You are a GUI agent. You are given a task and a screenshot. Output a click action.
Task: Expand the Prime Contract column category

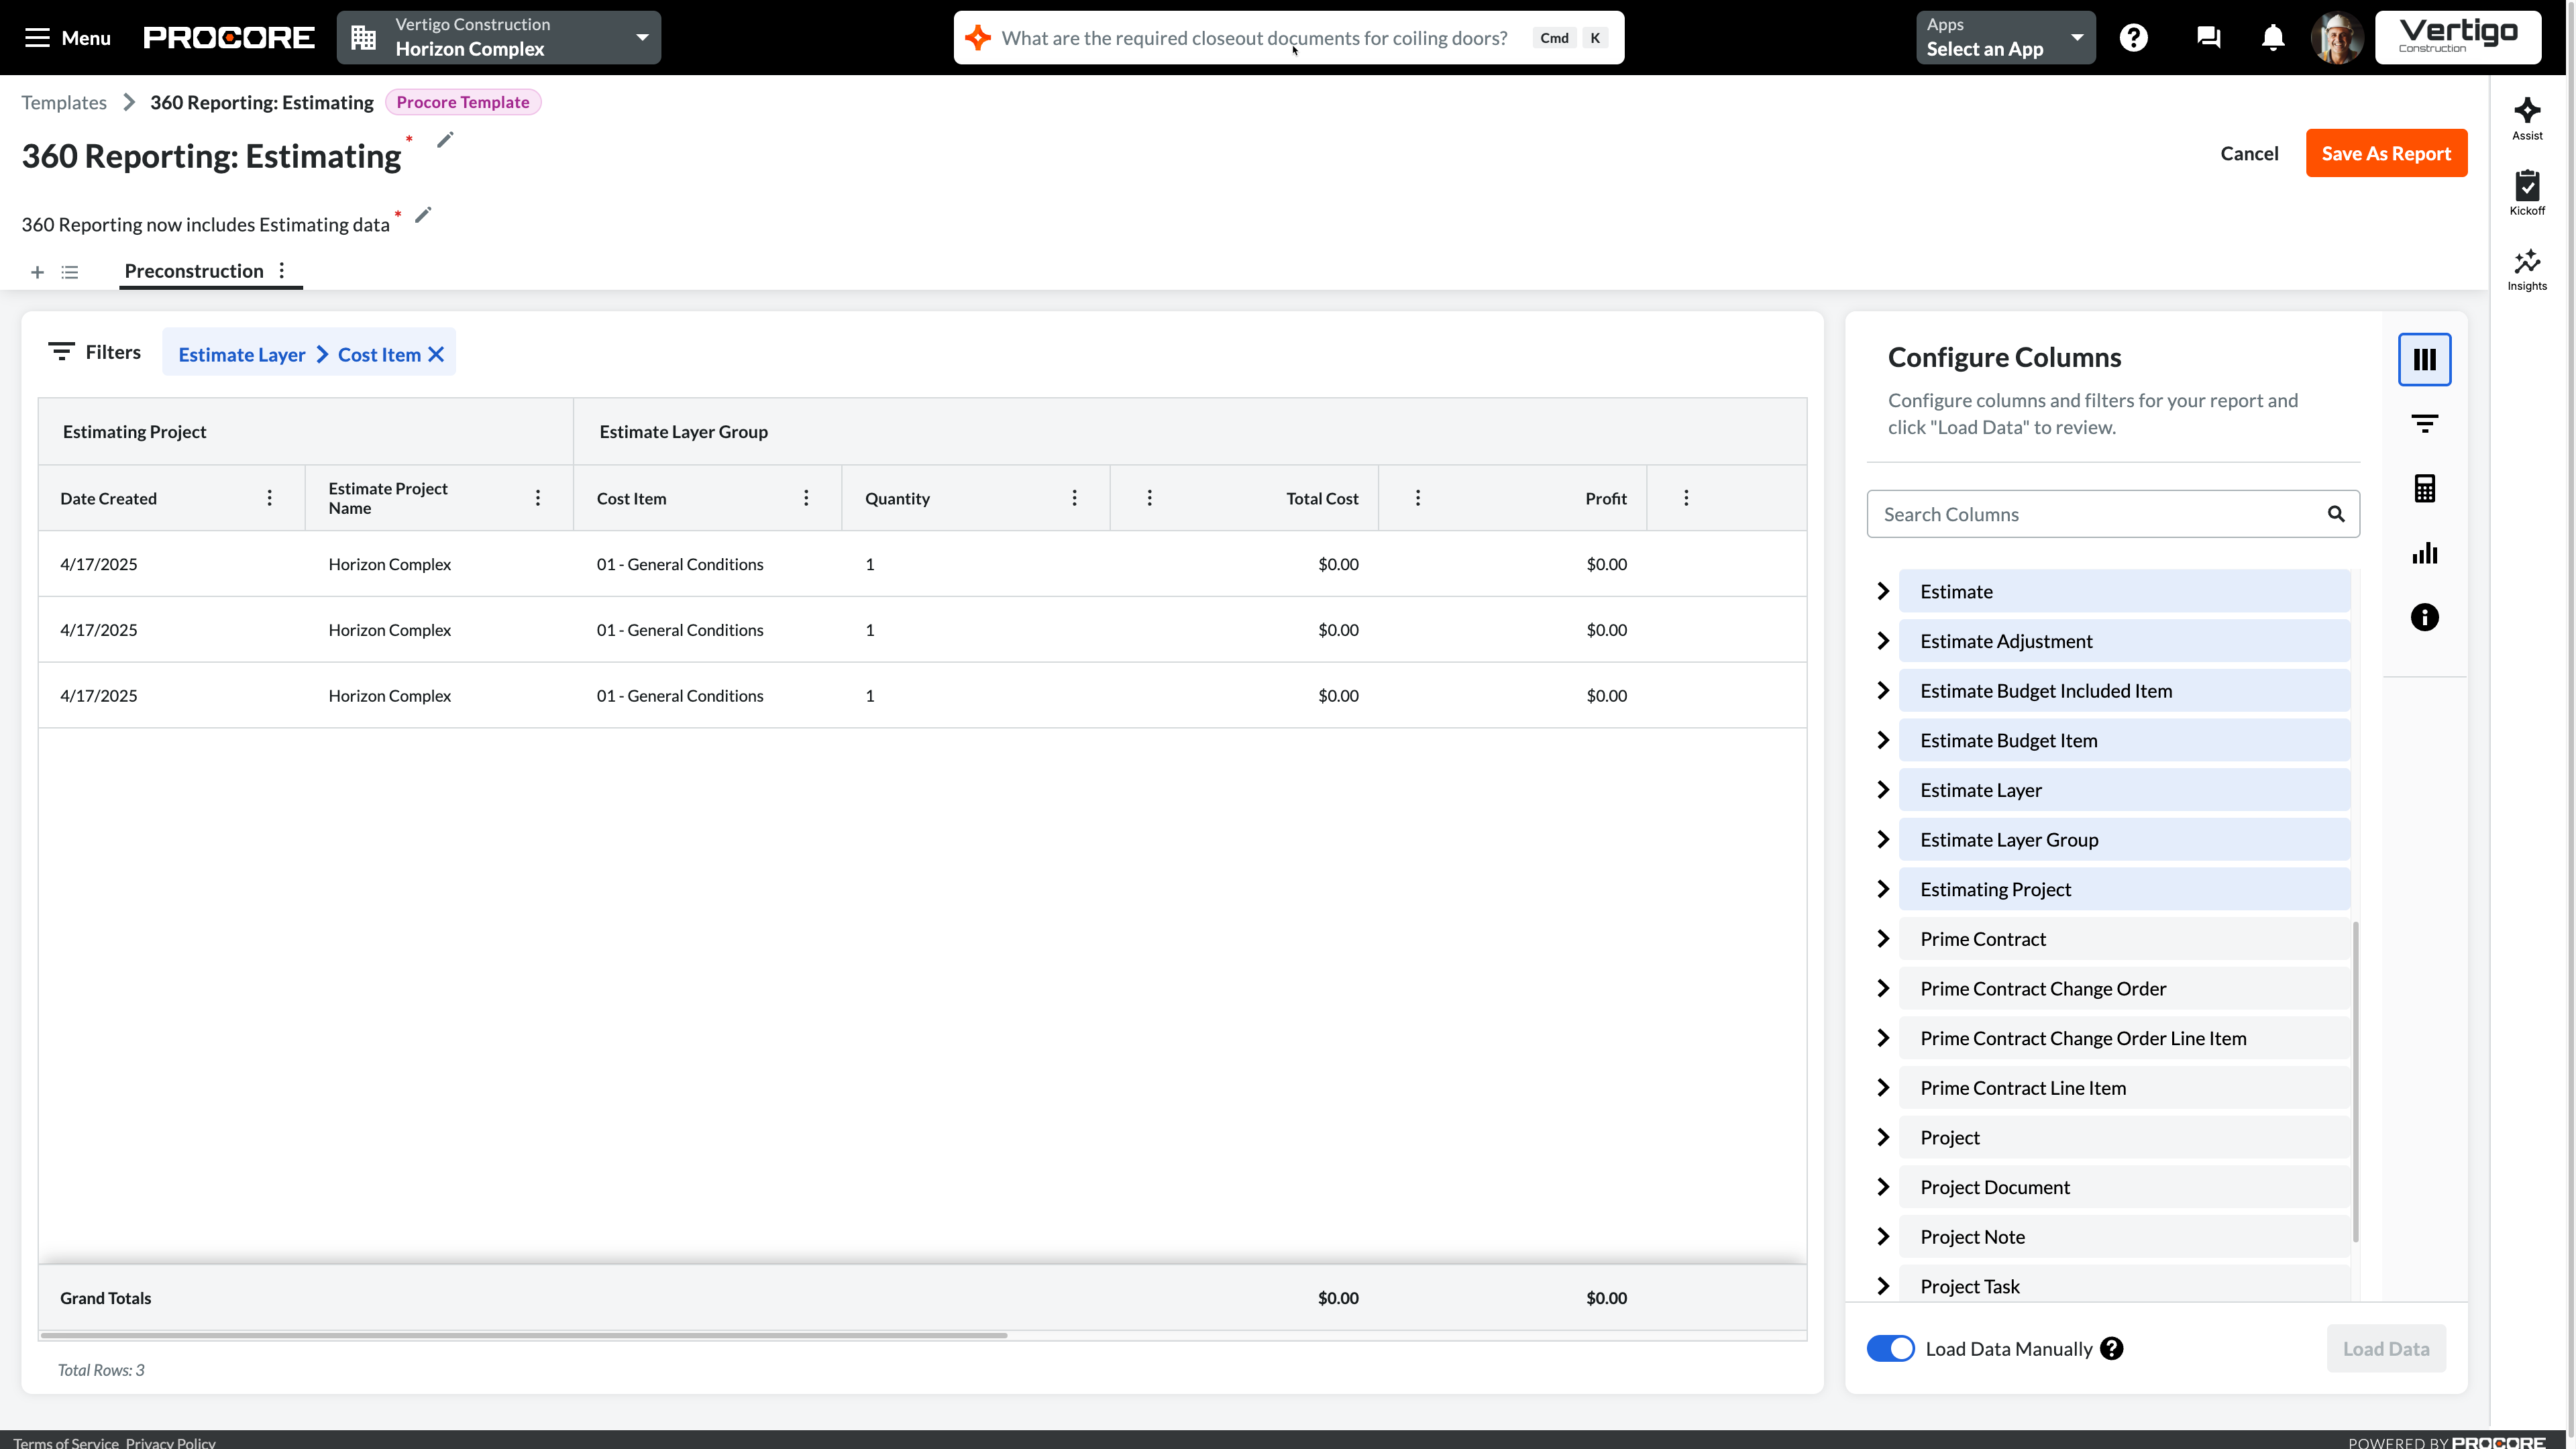1883,939
